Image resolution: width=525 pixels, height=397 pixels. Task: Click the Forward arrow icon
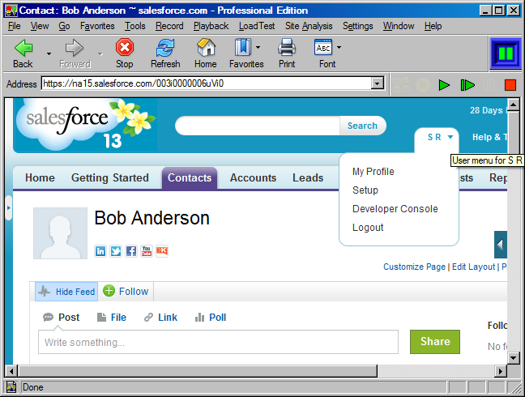coord(75,48)
